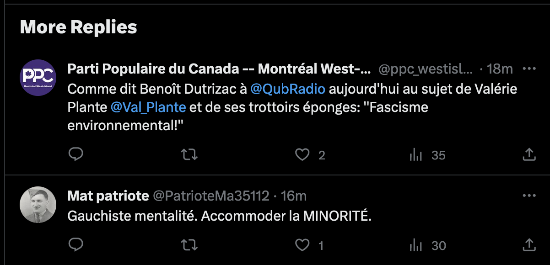Click the @PatrioteMa35112 handle
This screenshot has width=550, height=265.
pyautogui.click(x=210, y=196)
